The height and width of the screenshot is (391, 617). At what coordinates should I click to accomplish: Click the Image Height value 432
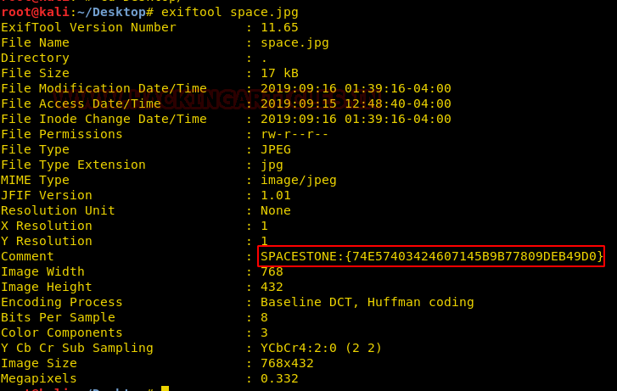(272, 287)
